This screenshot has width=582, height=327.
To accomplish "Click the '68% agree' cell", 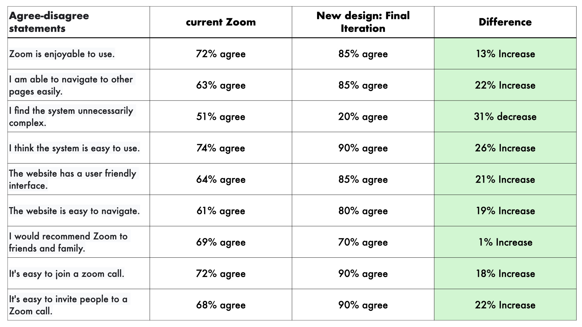I will pos(221,305).
